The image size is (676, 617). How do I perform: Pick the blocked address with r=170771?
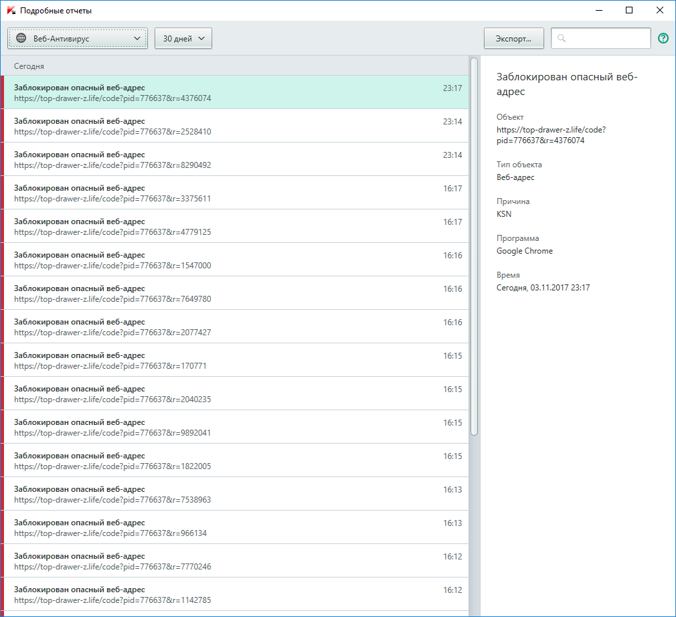234,360
